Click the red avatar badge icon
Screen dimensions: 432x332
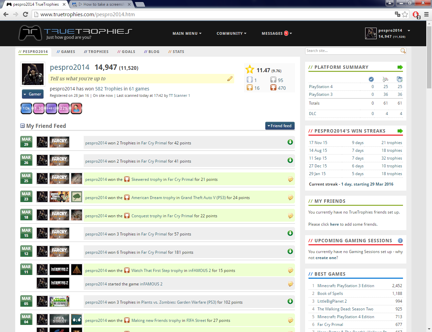tap(76, 108)
